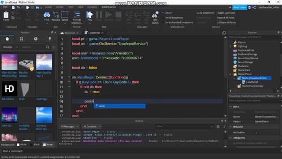Switch to the VIEW ribbon tab

pyautogui.click(x=80, y=7)
